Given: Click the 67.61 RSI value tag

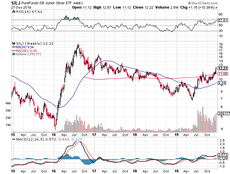Looking at the screenshot, I should coord(222,20).
